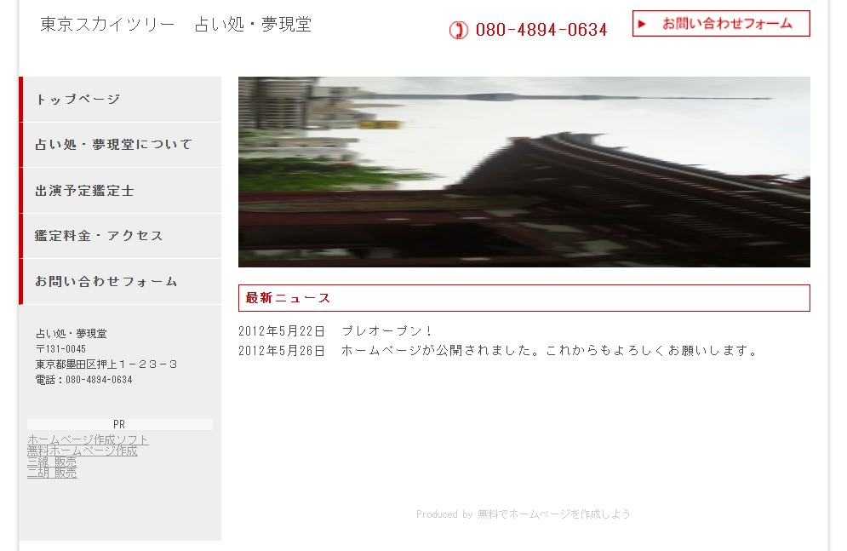Click the phone number 080-4894-0634 in header

[x=541, y=30]
